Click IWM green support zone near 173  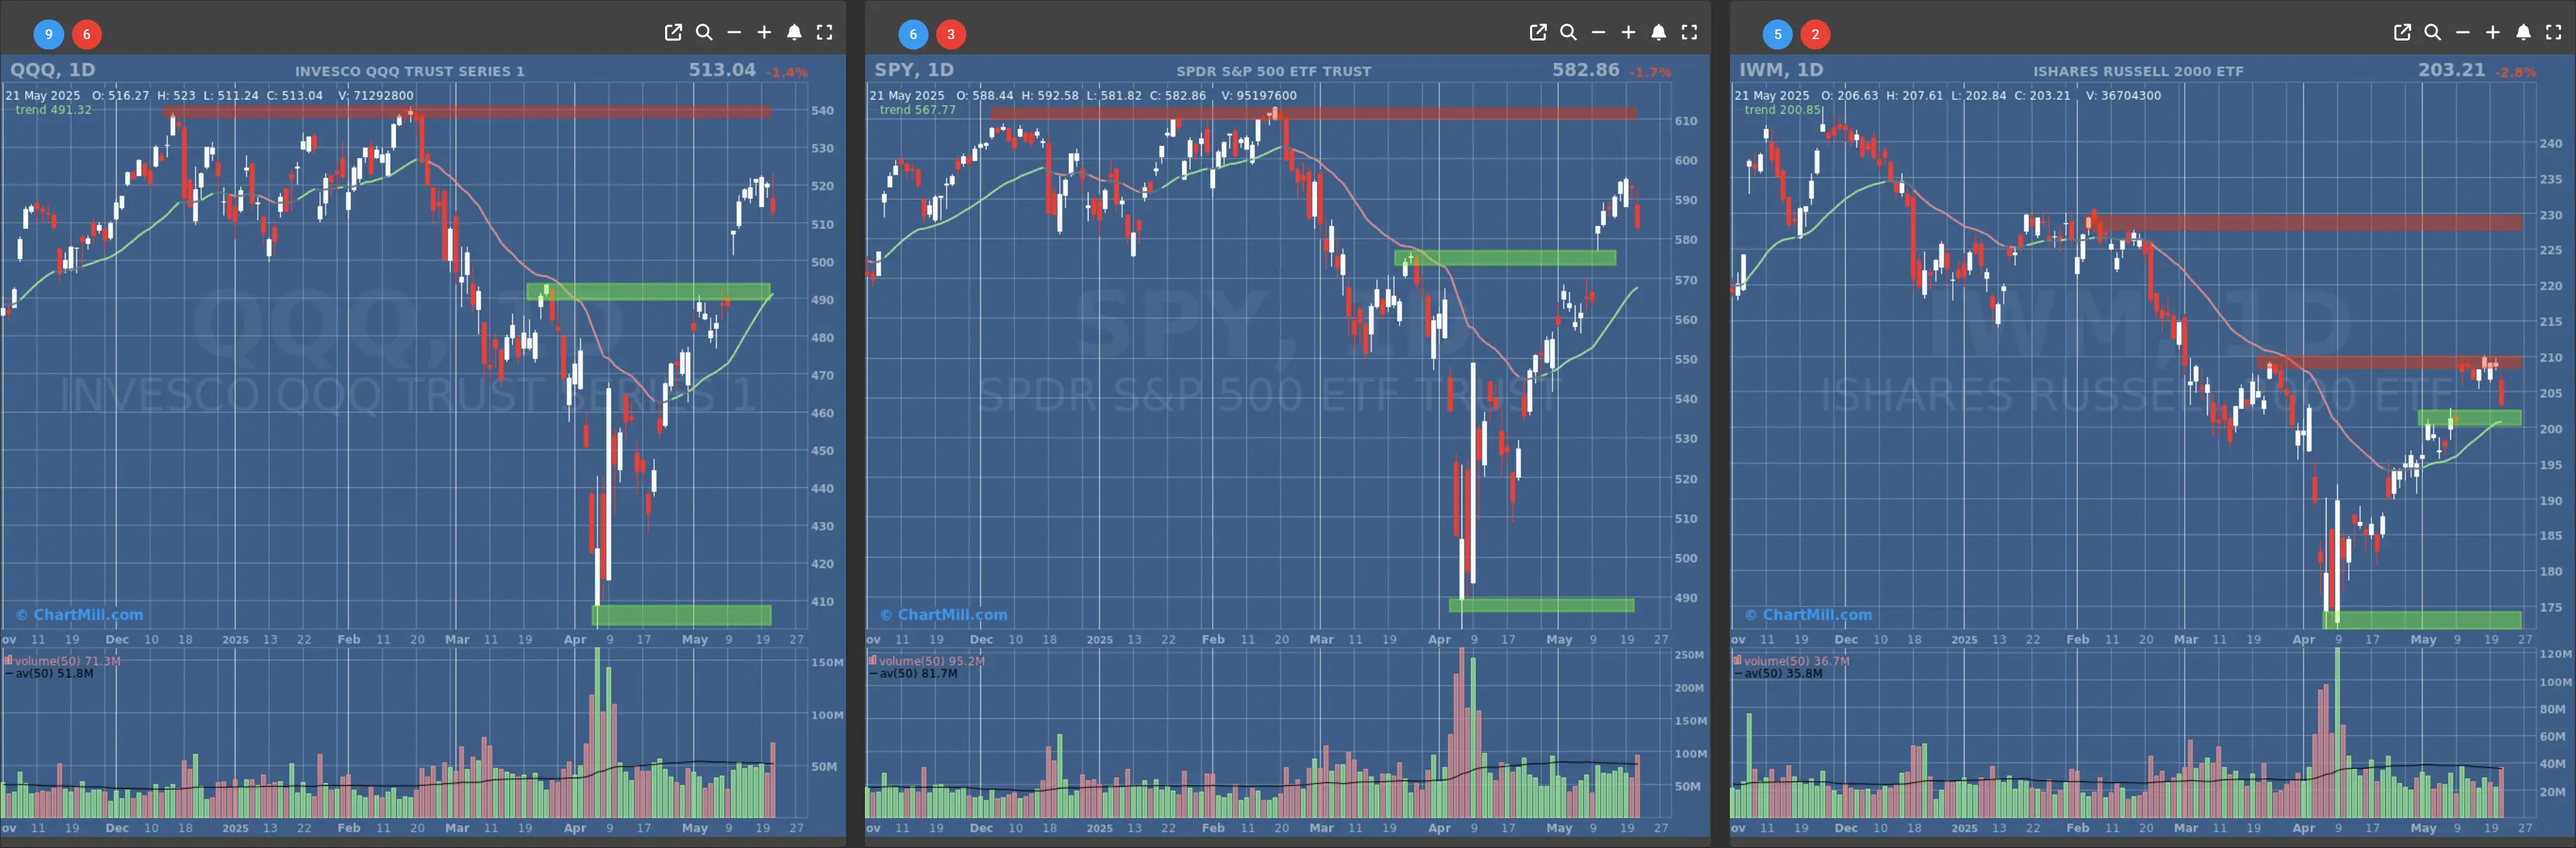click(2422, 619)
